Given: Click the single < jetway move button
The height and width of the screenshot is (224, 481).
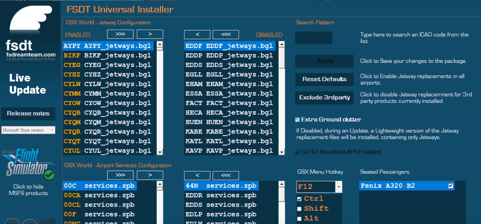Looking at the screenshot, I should point(197,34).
